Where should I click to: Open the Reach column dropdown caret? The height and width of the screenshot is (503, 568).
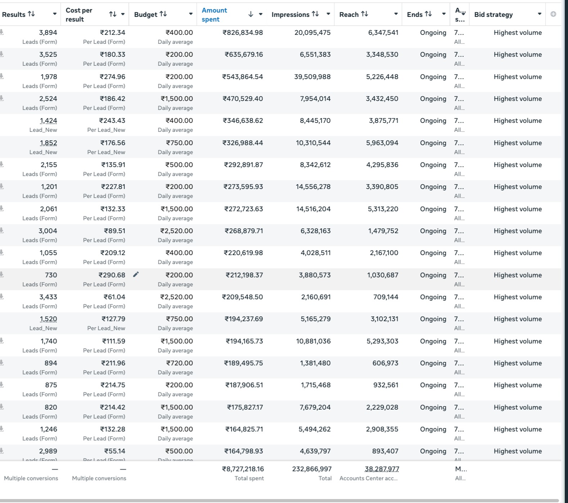pyautogui.click(x=396, y=14)
